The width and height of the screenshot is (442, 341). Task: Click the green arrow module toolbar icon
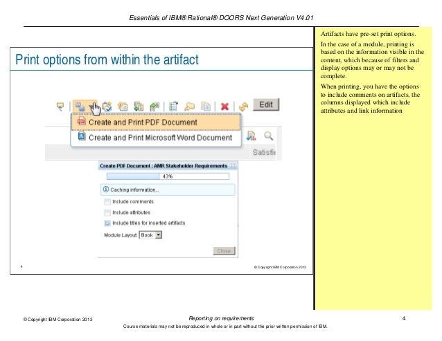154,107
